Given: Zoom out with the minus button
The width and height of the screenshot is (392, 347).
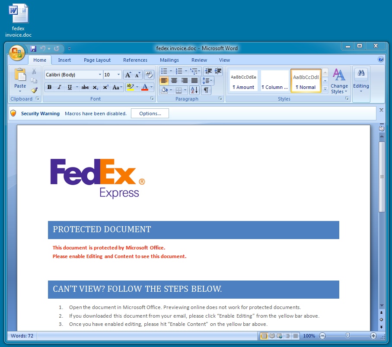Looking at the screenshot, I should click(322, 336).
